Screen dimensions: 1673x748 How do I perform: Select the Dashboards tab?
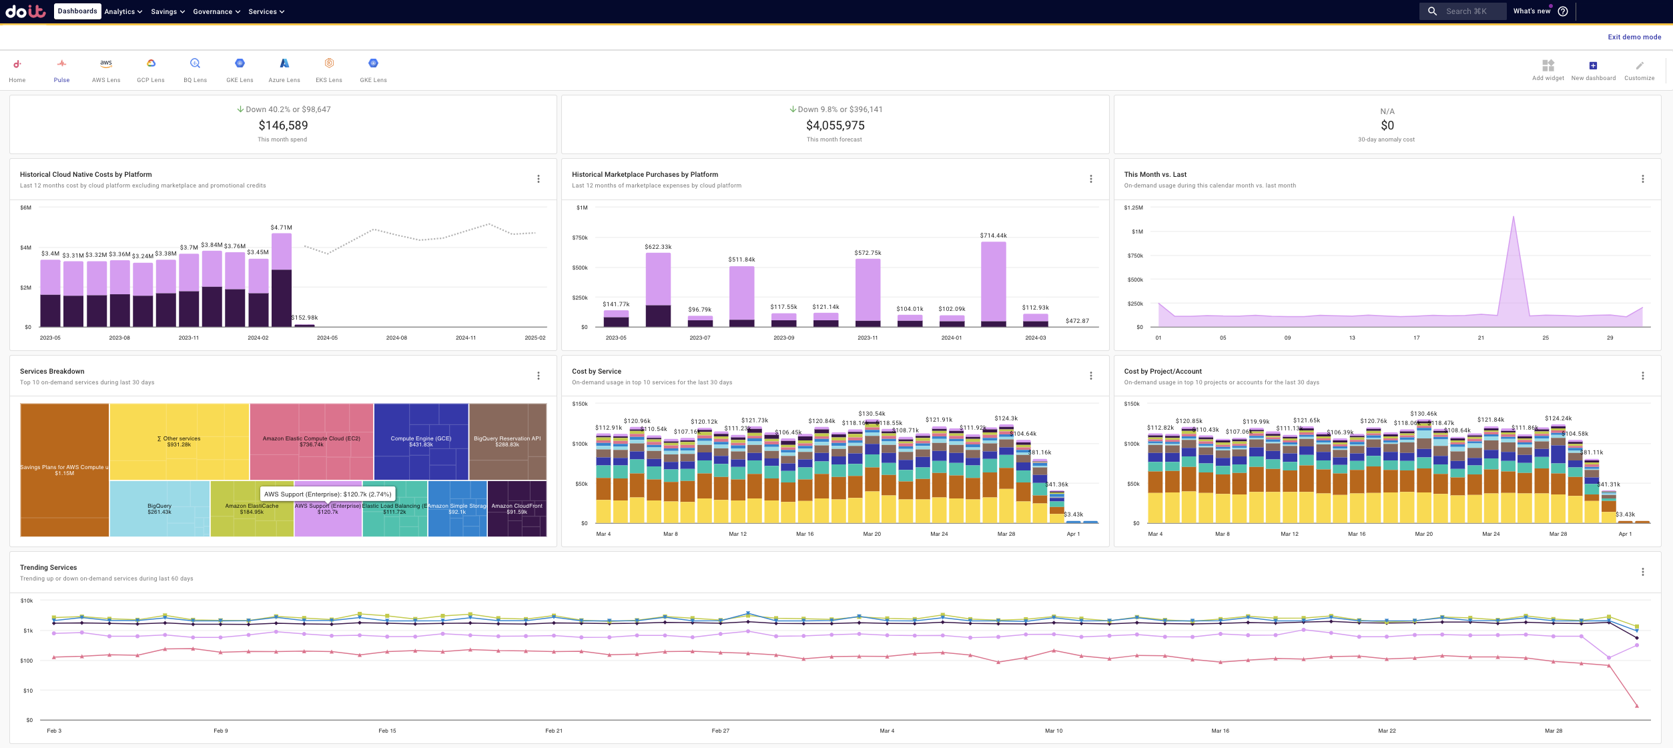tap(77, 11)
